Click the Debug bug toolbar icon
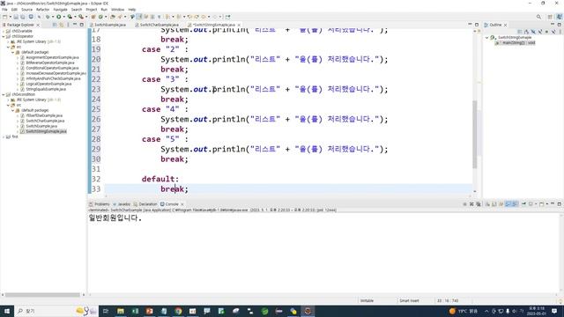The height and width of the screenshot is (317, 564). point(48,17)
